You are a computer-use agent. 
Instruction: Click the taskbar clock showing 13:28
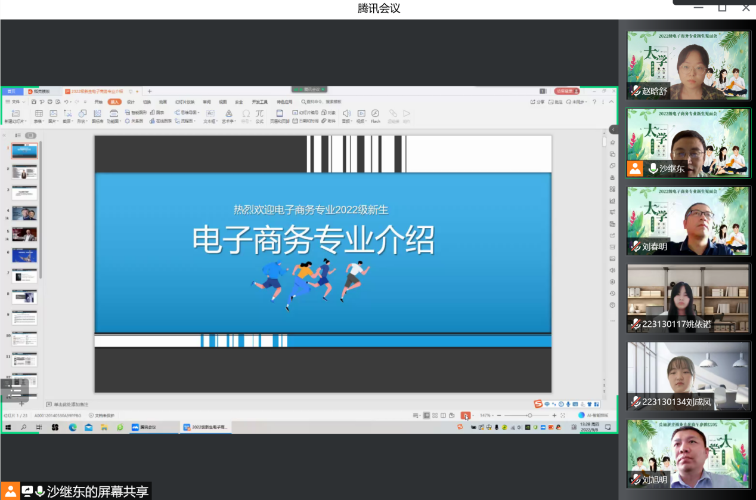click(589, 427)
